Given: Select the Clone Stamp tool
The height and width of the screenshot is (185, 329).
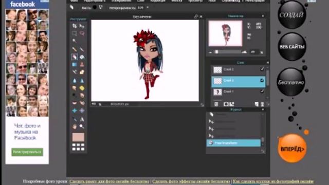Looking at the screenshot, I should 82,64.
